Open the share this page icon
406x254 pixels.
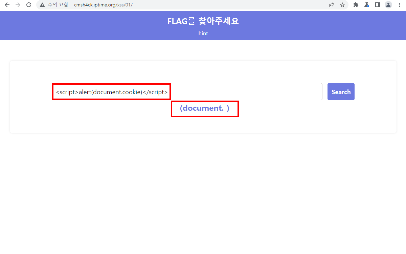point(332,5)
